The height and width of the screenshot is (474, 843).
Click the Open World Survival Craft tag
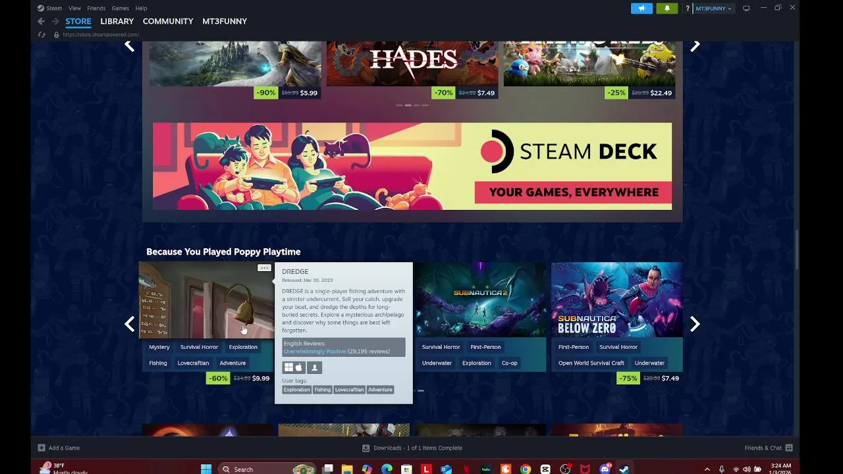point(591,363)
